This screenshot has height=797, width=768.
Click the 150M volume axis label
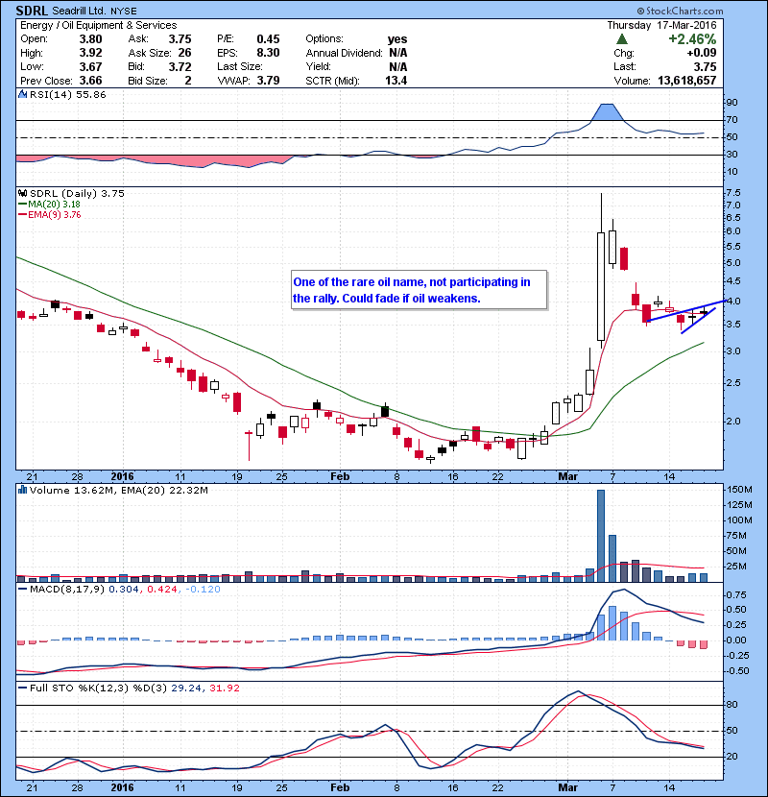[739, 490]
